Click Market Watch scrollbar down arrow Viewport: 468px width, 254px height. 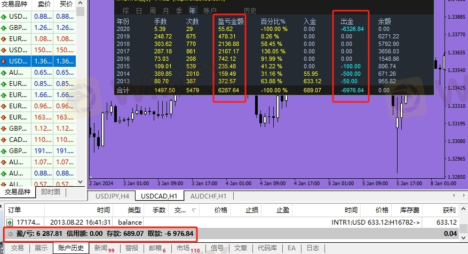click(80, 182)
